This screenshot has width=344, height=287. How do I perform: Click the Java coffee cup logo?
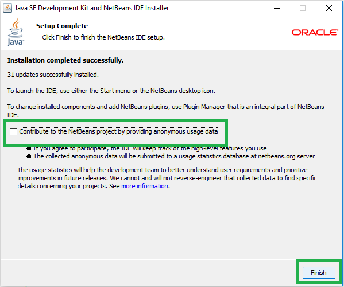[x=16, y=33]
